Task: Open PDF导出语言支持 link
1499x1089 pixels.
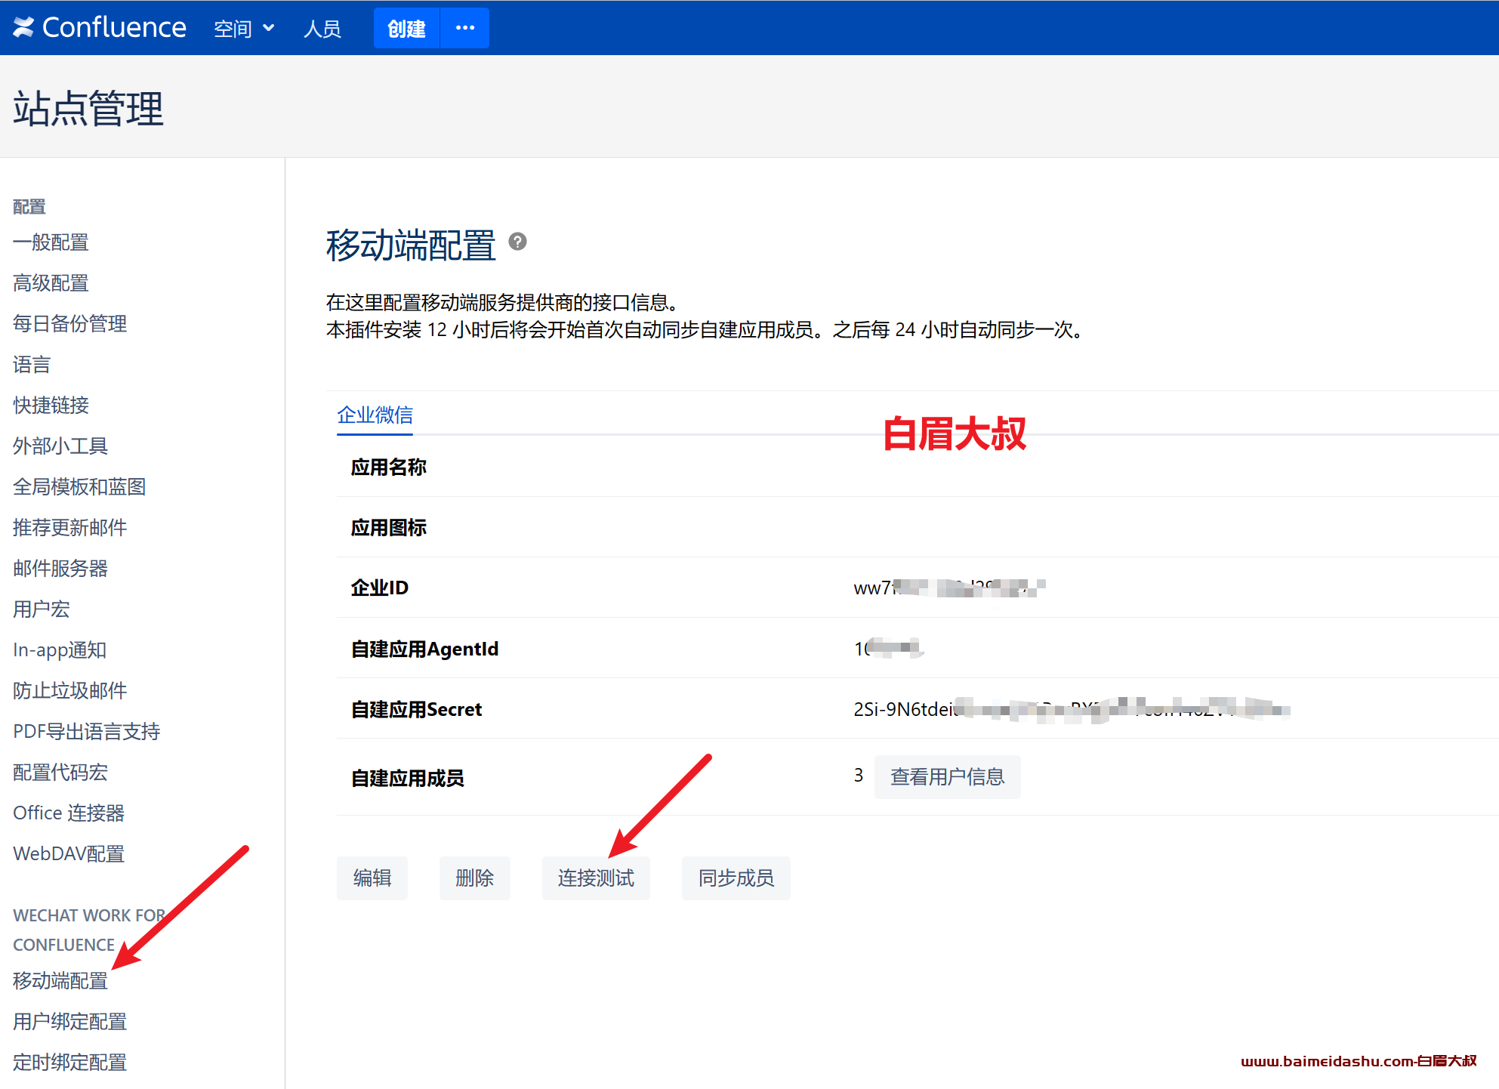Action: coord(86,732)
